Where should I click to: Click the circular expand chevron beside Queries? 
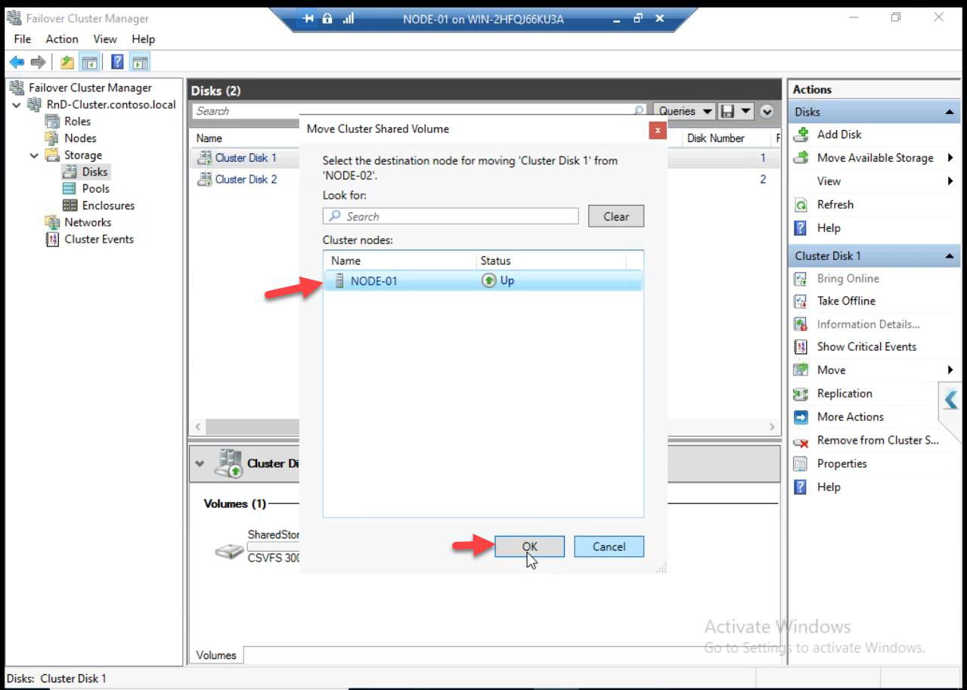[767, 112]
